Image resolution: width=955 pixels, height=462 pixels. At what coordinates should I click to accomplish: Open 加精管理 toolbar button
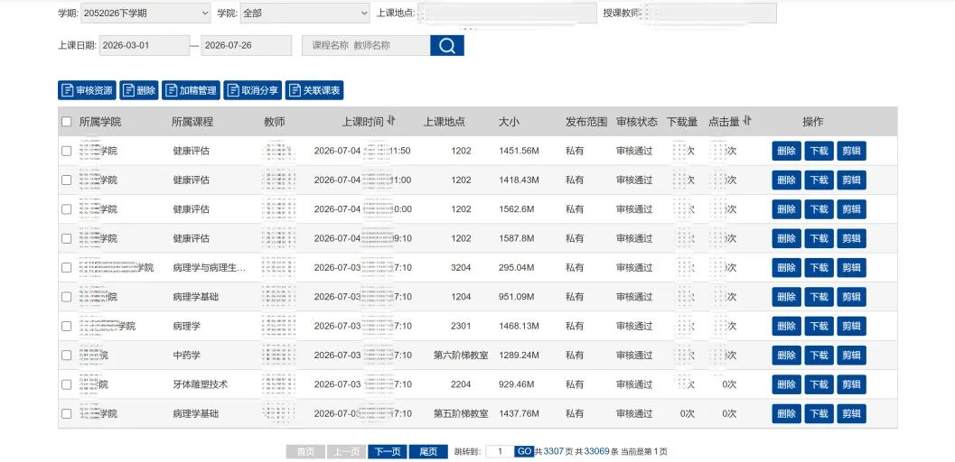192,90
